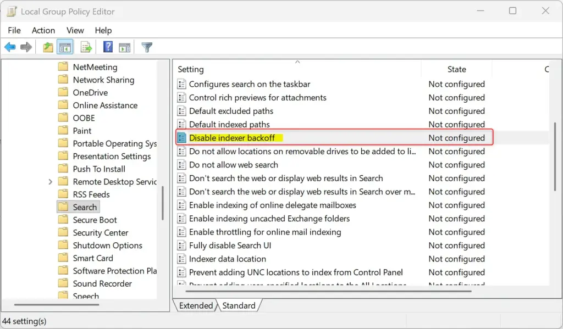Click the folder icon next to Paint

point(63,130)
